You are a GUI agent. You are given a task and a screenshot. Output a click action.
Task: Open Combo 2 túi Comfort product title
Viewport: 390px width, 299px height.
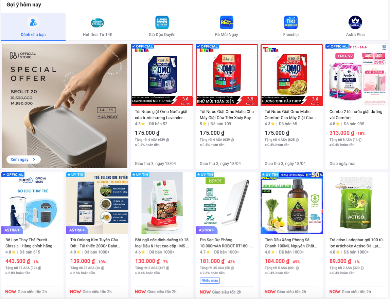pos(356,115)
